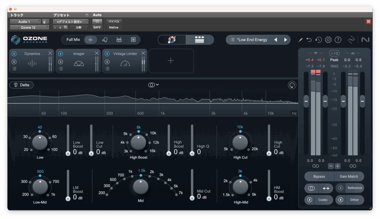
Task: Select the drums focus icon
Action: click(x=119, y=40)
